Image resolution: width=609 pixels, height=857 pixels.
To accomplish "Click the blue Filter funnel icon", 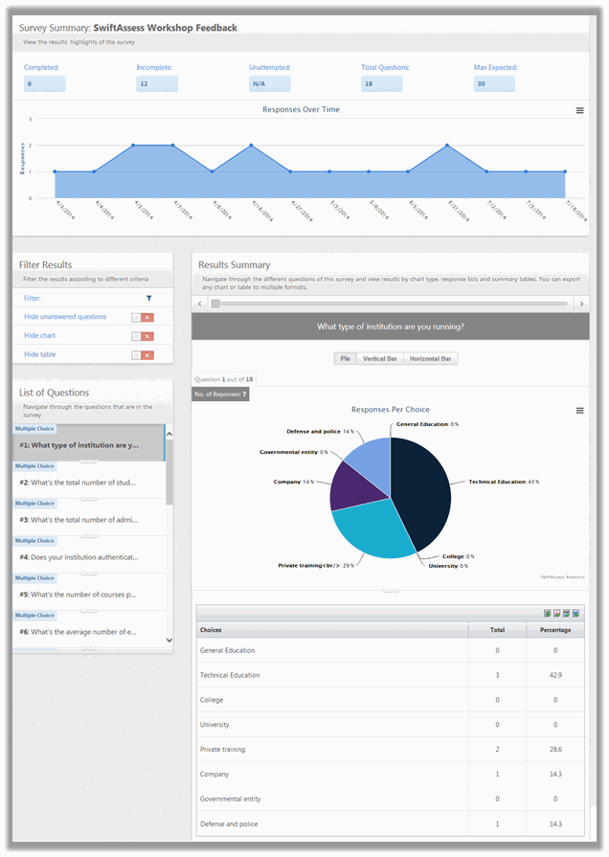I will tap(148, 298).
